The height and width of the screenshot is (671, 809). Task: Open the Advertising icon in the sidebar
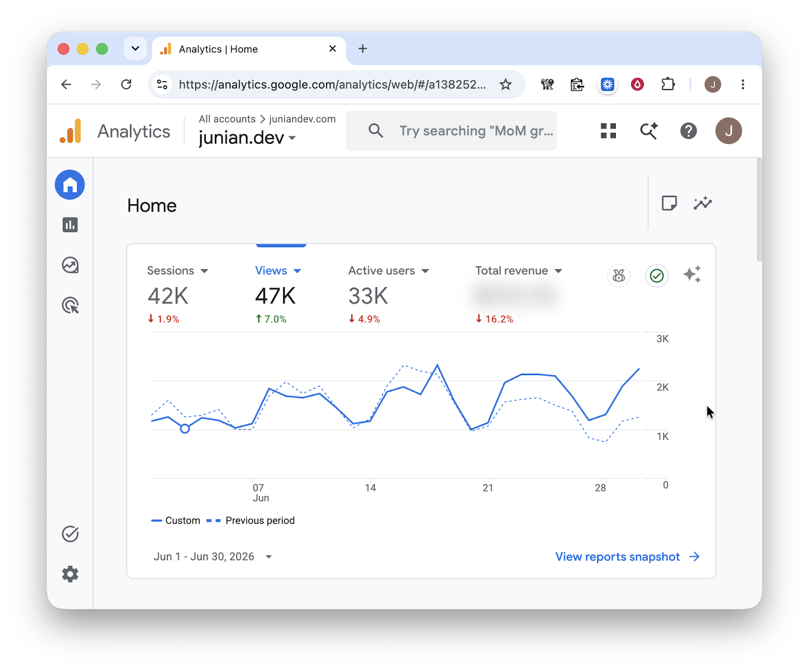(70, 305)
